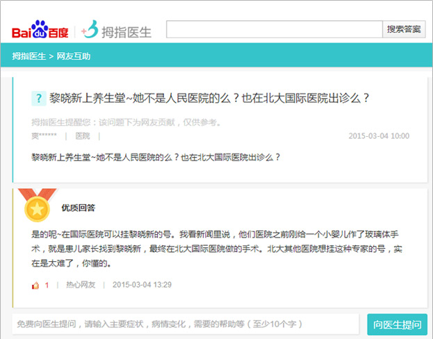This screenshot has height=339, width=433.
Task: Focus the top search text box
Action: tap(274, 29)
